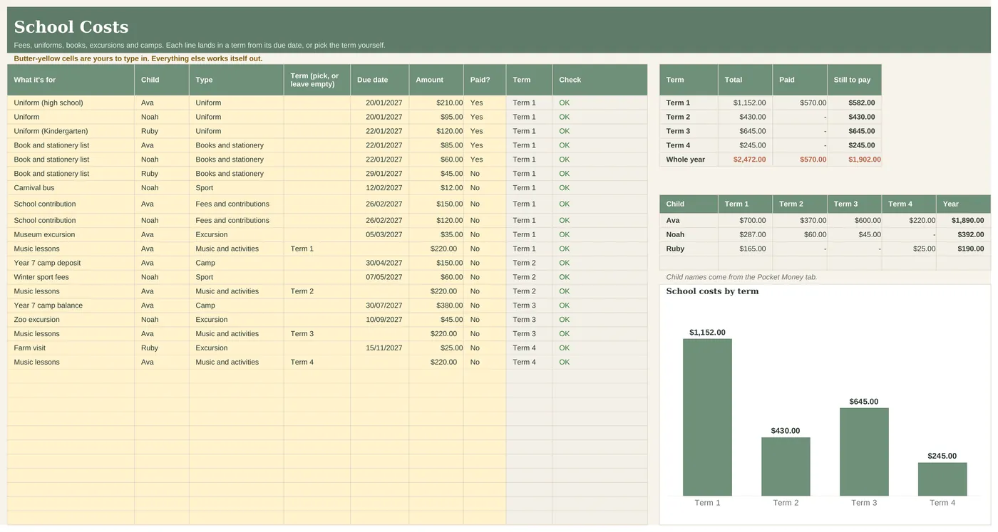Screen dimensions: 998x532
Task: Select the "Check" column header
Action: [x=600, y=80]
